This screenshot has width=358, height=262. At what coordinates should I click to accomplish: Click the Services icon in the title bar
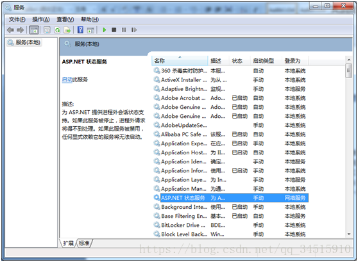tap(8, 8)
